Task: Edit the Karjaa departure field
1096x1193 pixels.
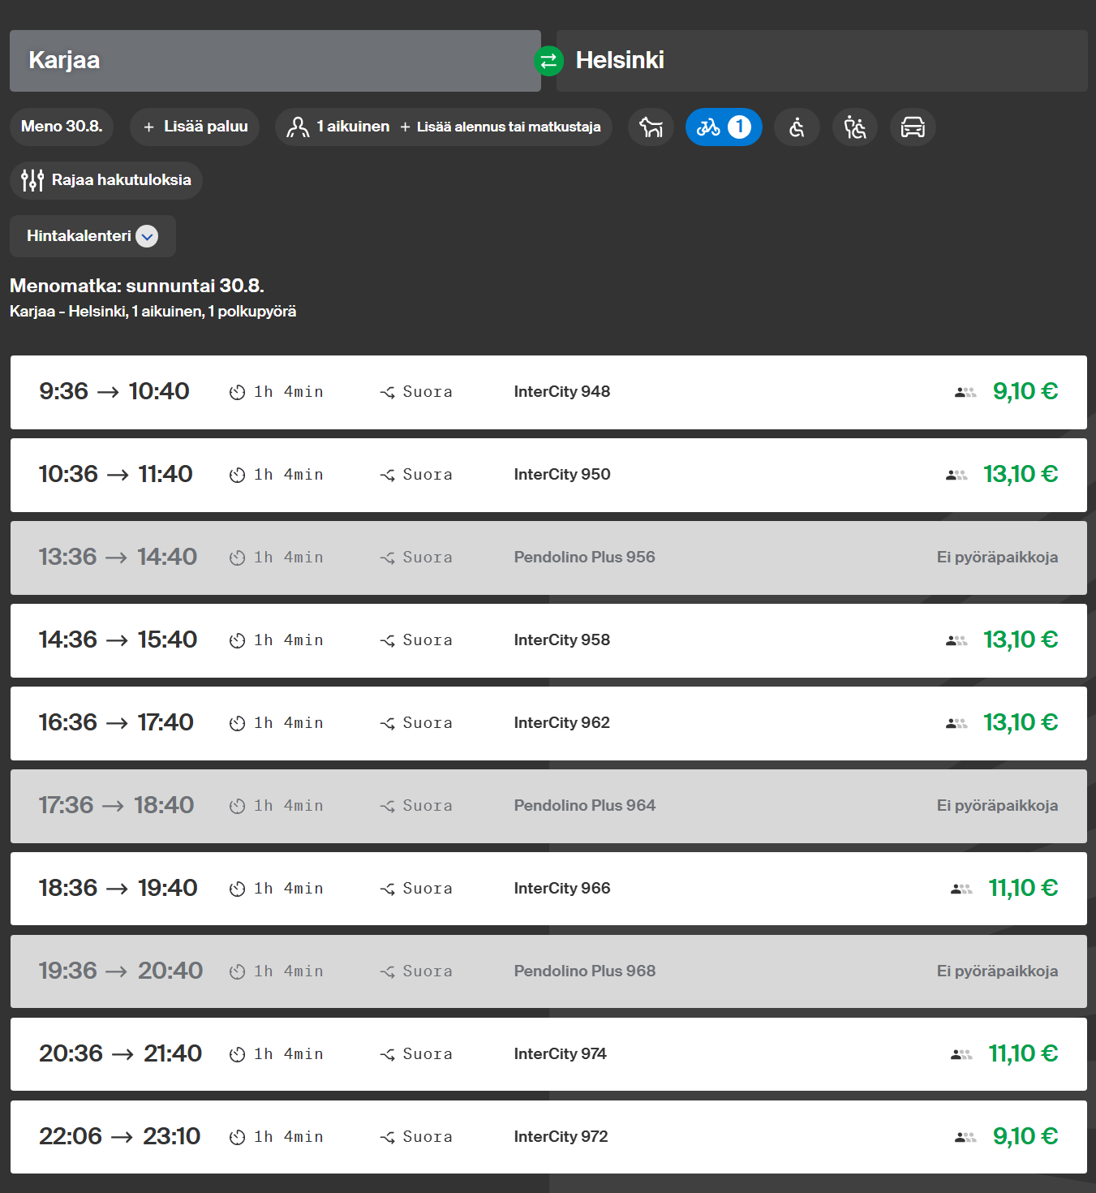Action: [275, 61]
